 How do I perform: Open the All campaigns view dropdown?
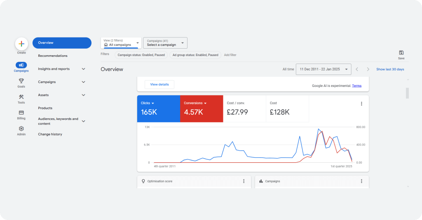click(x=121, y=43)
